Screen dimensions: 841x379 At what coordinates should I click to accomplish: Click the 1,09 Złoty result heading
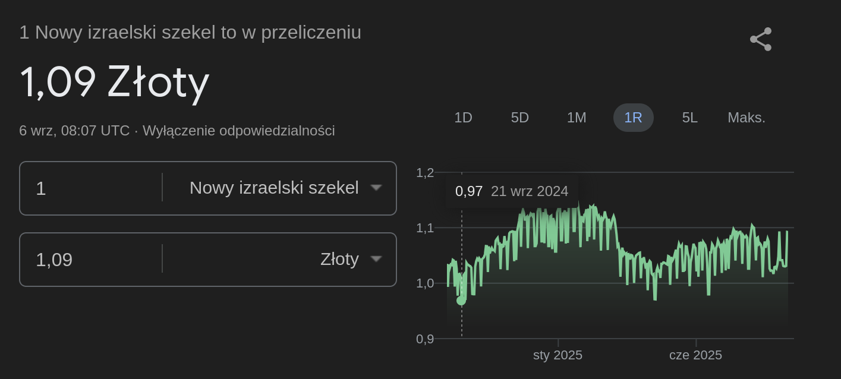pyautogui.click(x=115, y=82)
